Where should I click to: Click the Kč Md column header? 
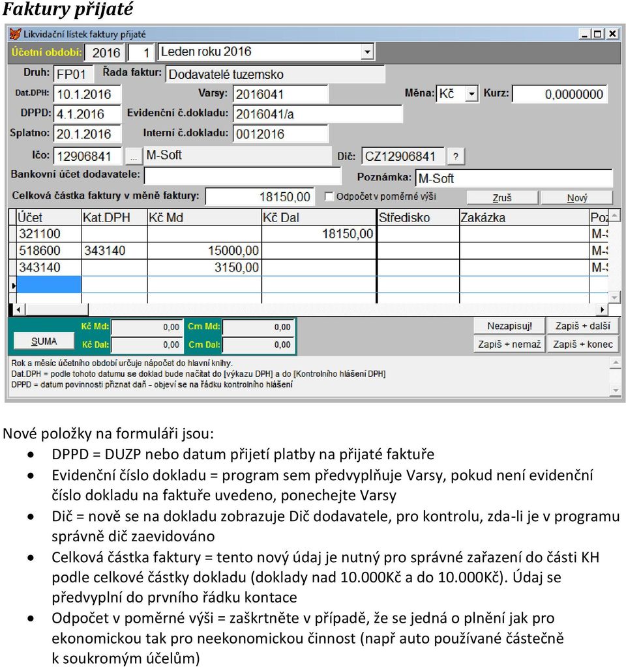[204, 218]
